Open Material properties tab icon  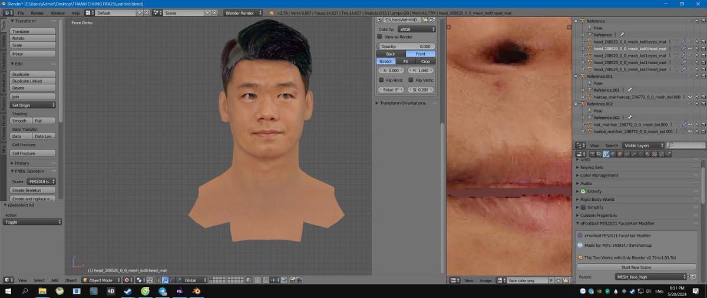[647, 154]
